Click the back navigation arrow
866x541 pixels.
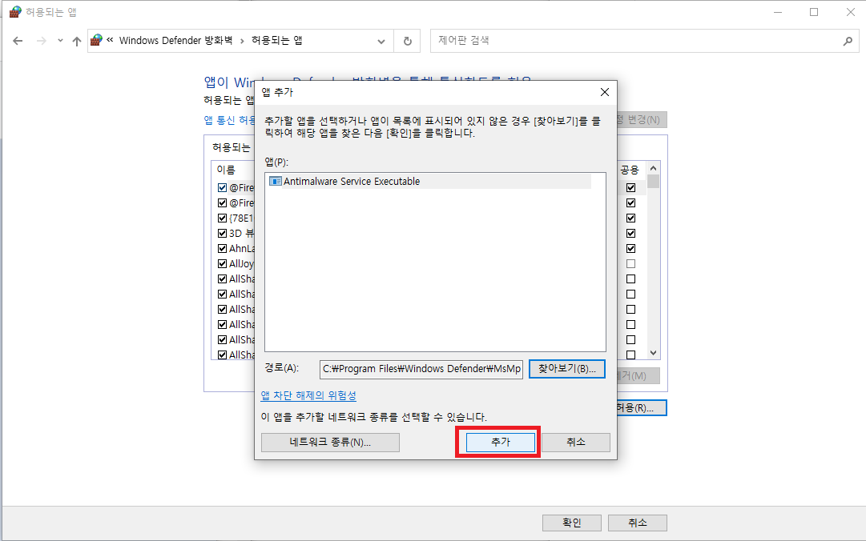[x=18, y=41]
